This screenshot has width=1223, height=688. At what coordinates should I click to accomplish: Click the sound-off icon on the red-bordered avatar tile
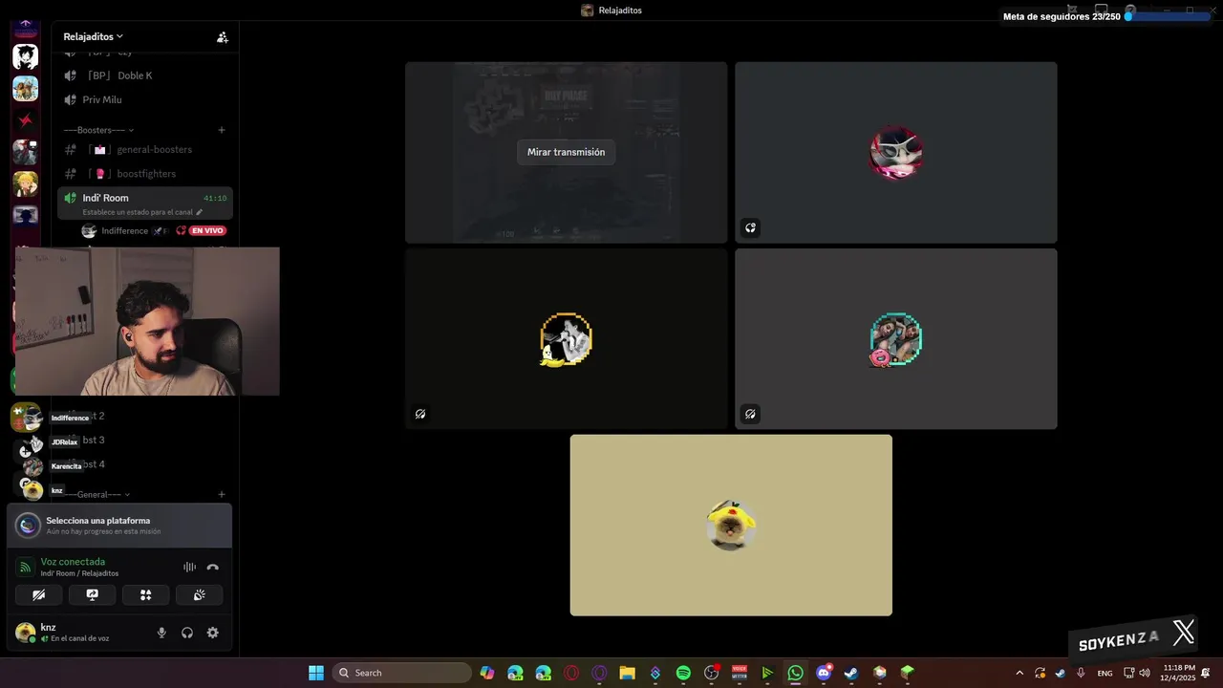tap(750, 227)
